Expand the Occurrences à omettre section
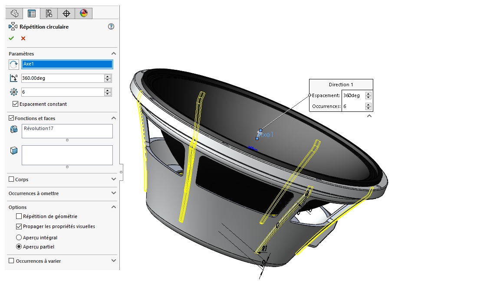This screenshot has width=500, height=284. click(114, 193)
